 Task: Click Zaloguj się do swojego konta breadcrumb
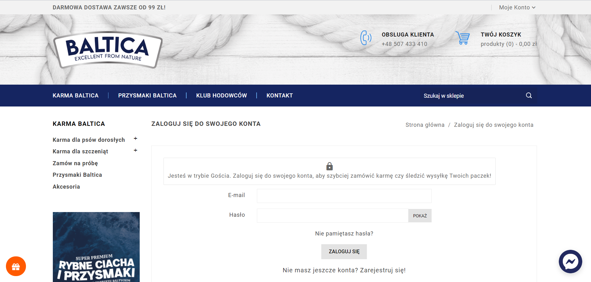(x=494, y=125)
